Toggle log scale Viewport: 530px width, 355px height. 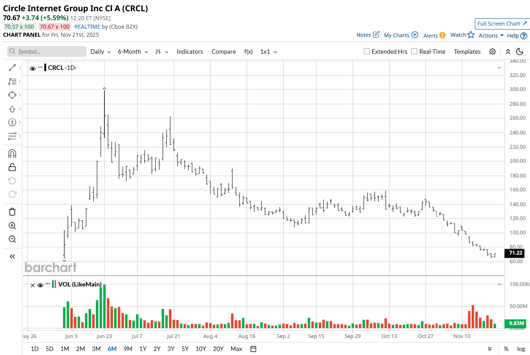[x=521, y=349]
